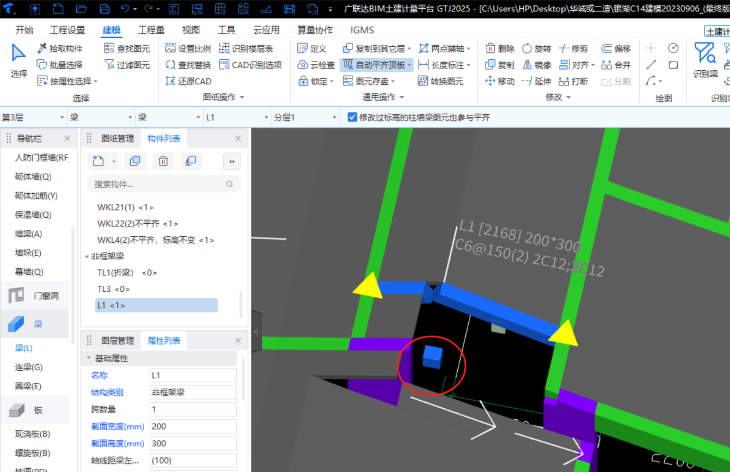
Task: Click the 删除 trash tool
Action: [x=500, y=48]
